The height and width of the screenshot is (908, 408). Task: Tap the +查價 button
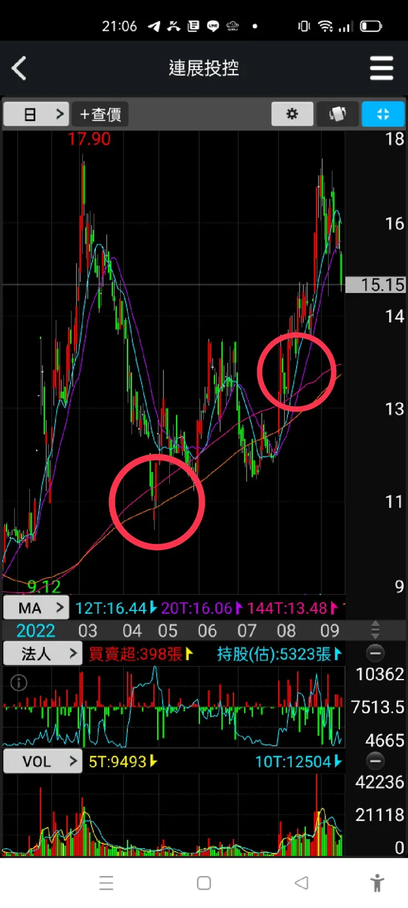tap(100, 114)
